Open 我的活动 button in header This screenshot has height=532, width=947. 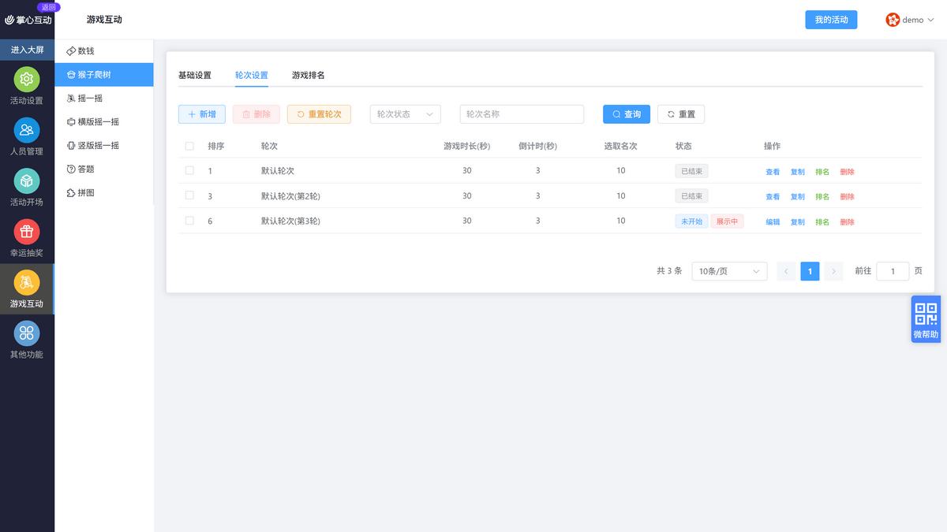point(831,20)
